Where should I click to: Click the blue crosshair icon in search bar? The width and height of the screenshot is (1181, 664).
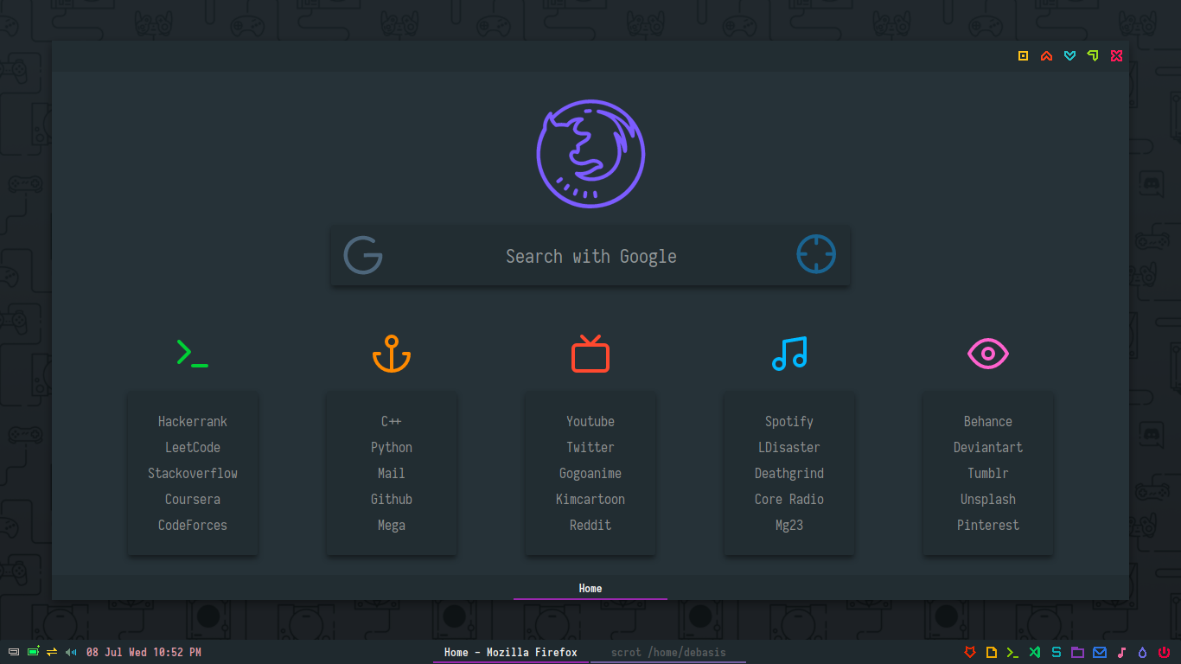[x=816, y=254]
